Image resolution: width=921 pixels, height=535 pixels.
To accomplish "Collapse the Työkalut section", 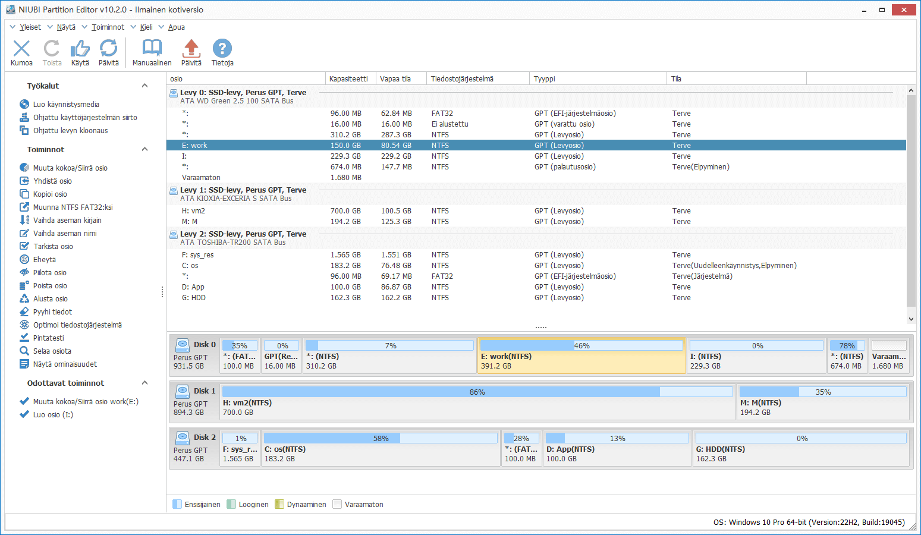I will point(144,86).
